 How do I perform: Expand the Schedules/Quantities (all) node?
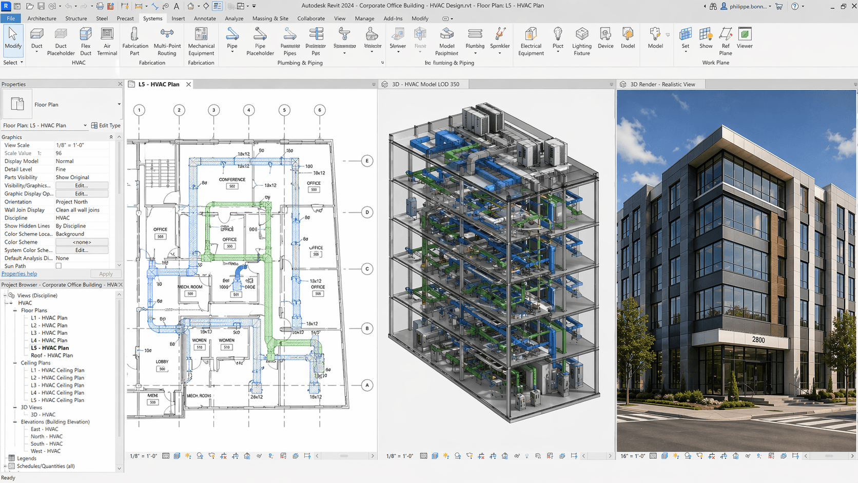coord(5,466)
